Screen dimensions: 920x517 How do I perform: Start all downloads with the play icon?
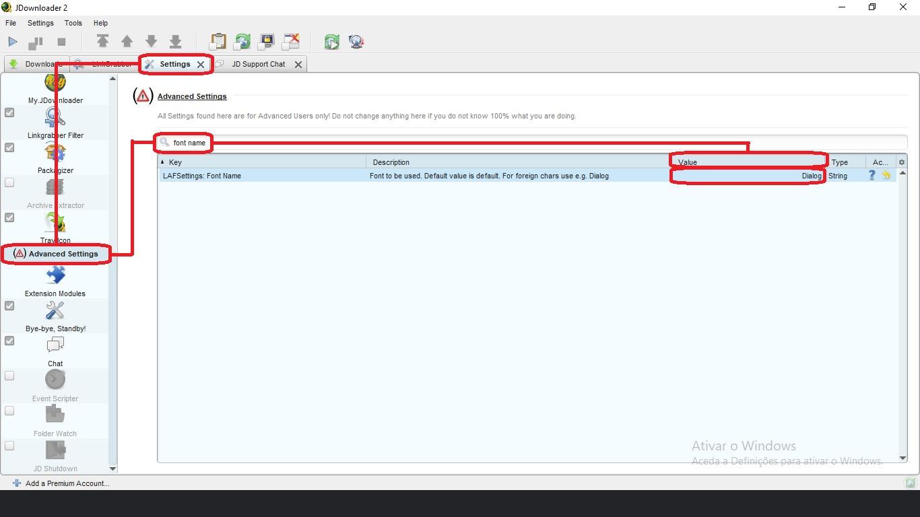click(x=13, y=42)
